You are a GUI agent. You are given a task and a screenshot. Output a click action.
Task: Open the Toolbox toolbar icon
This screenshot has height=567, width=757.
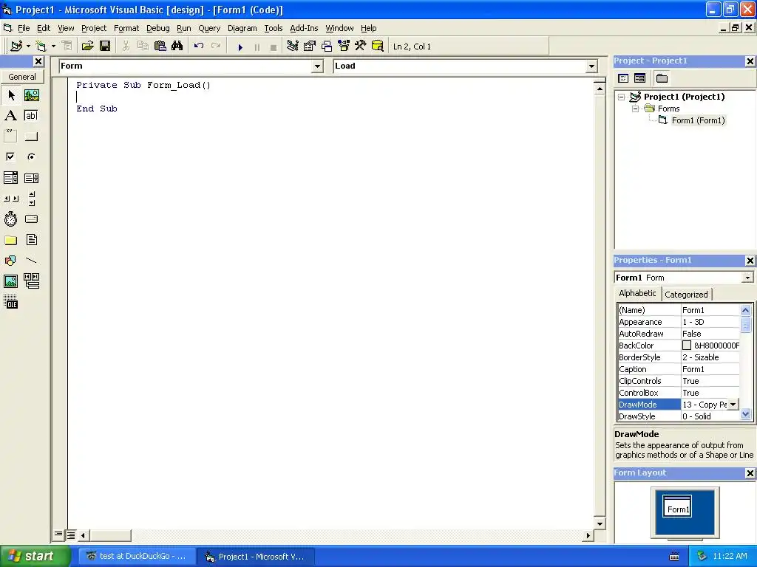click(361, 47)
